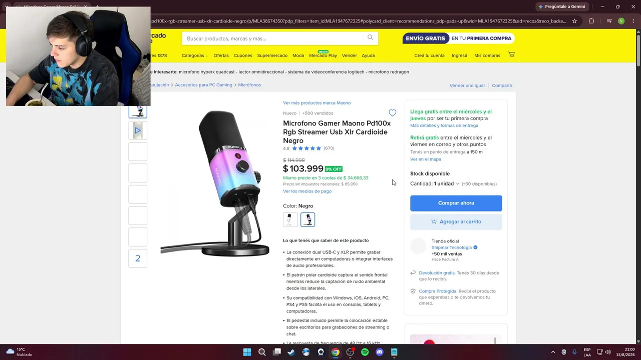
Task: Show hidden system tray icons
Action: click(x=553, y=352)
